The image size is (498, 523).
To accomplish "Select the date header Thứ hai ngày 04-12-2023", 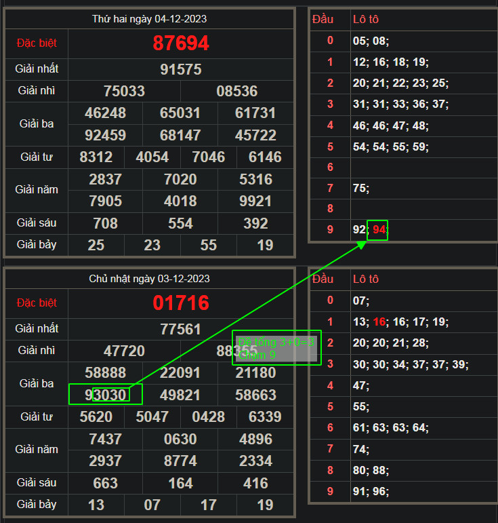I will (150, 19).
